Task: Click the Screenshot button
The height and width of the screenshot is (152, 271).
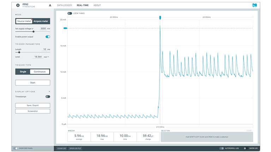Action: (33, 111)
